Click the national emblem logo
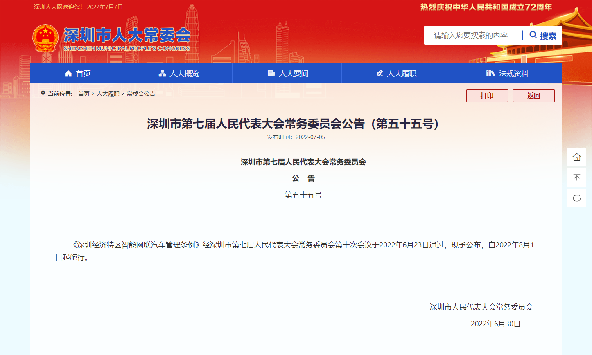Image resolution: width=592 pixels, height=355 pixels. [45, 38]
